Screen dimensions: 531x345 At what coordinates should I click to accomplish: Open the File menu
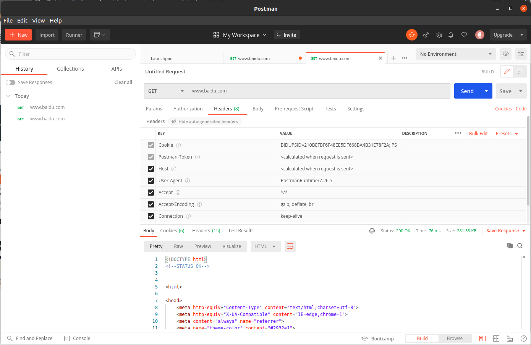pyautogui.click(x=8, y=21)
